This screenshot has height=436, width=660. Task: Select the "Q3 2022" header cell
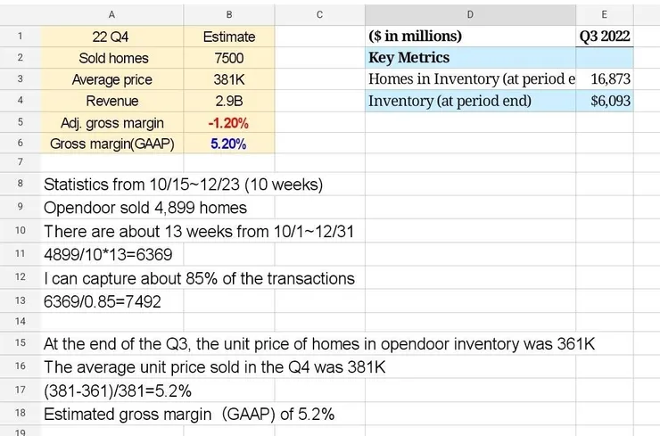605,37
